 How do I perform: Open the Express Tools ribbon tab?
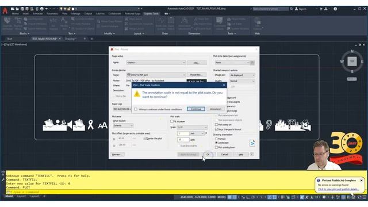click(151, 14)
